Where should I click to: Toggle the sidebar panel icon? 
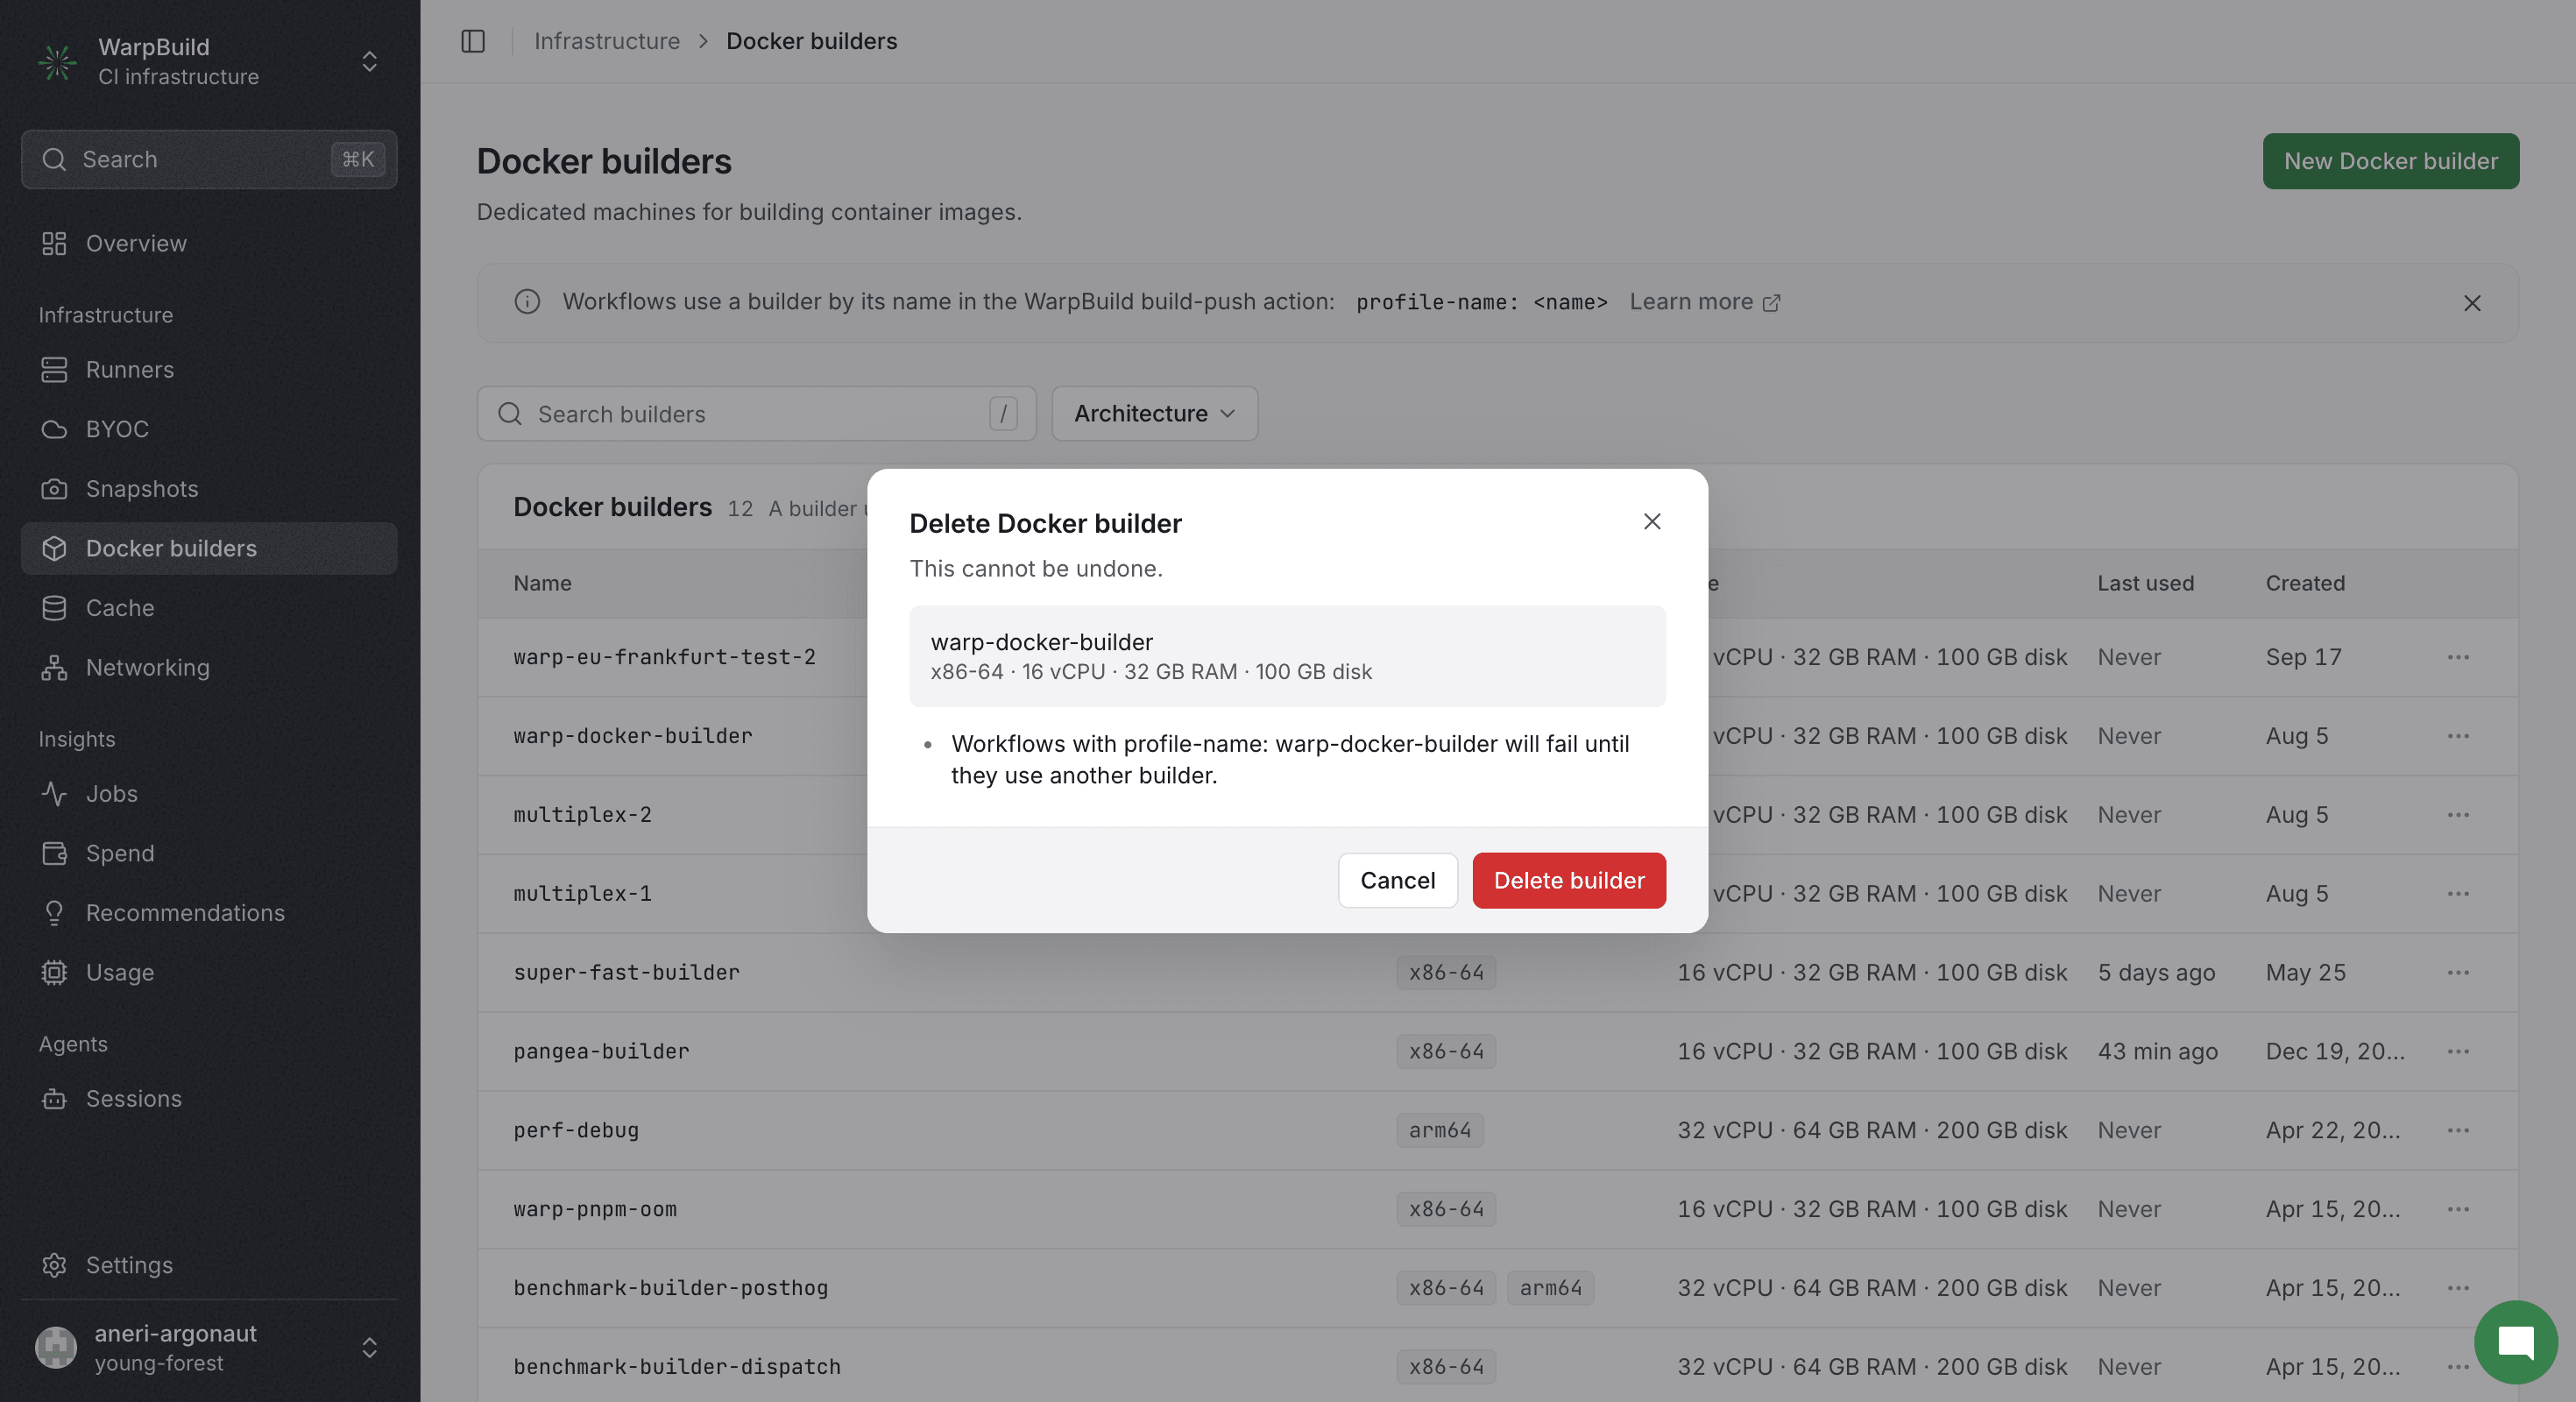click(x=473, y=41)
